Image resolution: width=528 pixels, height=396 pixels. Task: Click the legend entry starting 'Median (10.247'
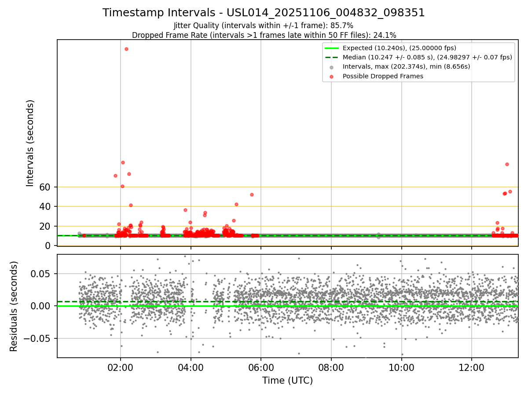coord(427,57)
